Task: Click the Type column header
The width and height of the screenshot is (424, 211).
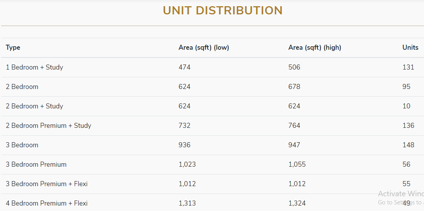Action: pos(13,47)
